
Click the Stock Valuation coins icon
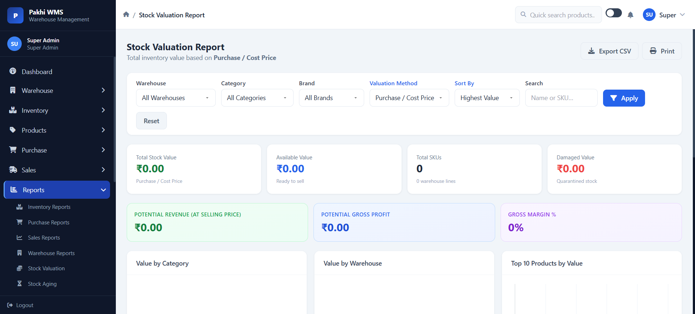coord(20,268)
